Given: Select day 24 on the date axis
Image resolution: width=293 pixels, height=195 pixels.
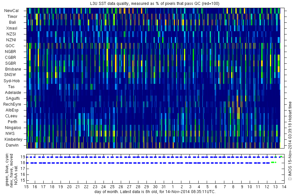Looking at the screenshot, I should [x=104, y=187].
